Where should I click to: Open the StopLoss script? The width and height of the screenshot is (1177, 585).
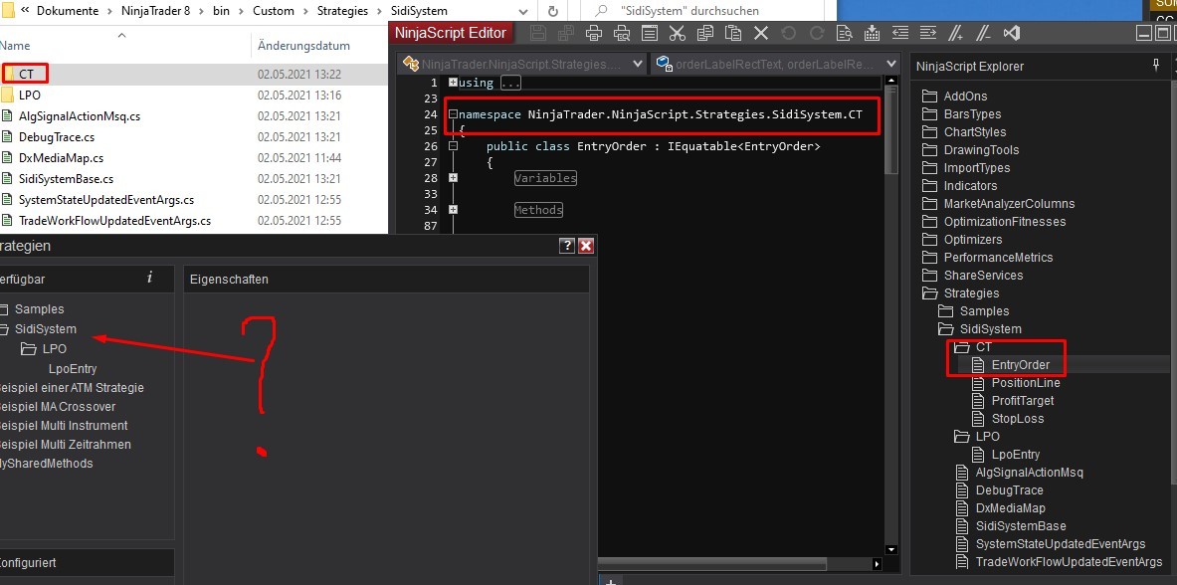(1017, 418)
